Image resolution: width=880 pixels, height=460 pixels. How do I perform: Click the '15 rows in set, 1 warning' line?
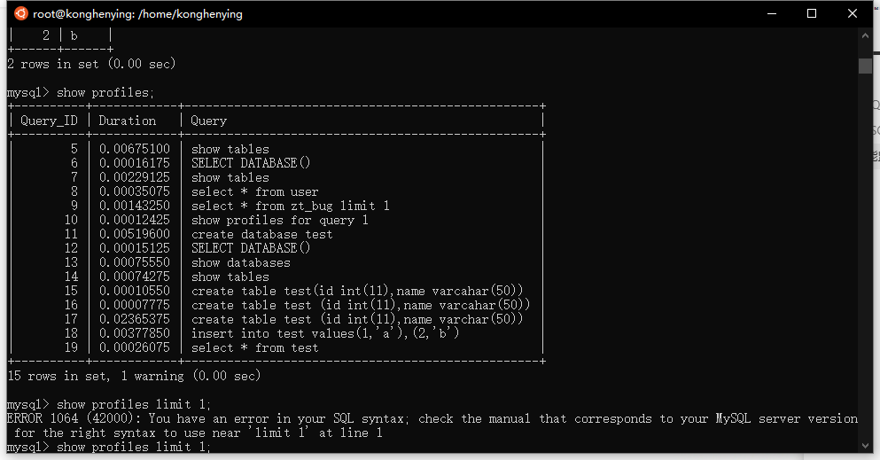pyautogui.click(x=134, y=376)
